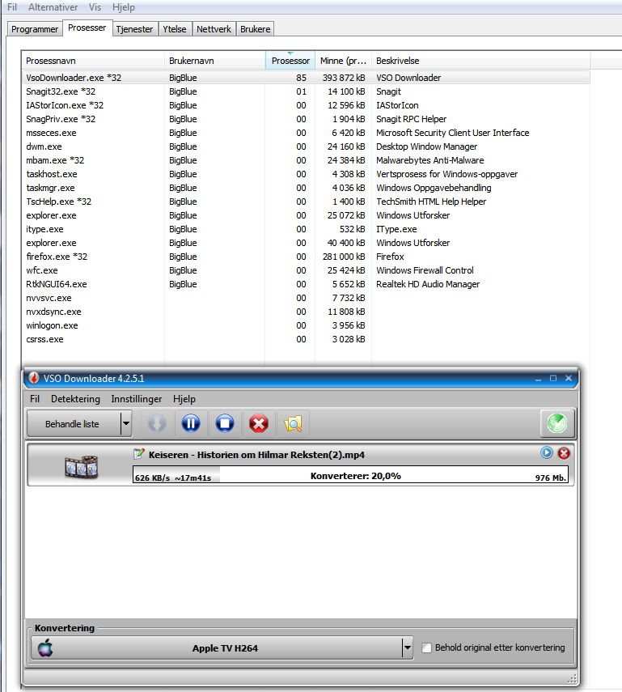Viewport: 622px width, 692px height.
Task: Click the Apple logo in conversion profile
Action: pos(45,648)
